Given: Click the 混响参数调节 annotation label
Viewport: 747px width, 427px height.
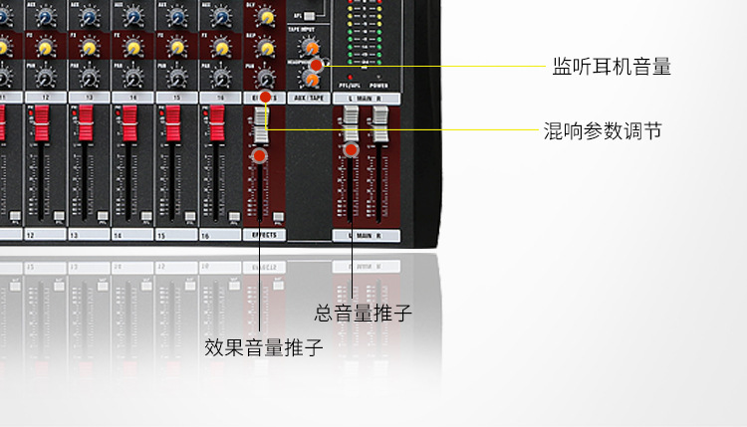Looking at the screenshot, I should 603,130.
